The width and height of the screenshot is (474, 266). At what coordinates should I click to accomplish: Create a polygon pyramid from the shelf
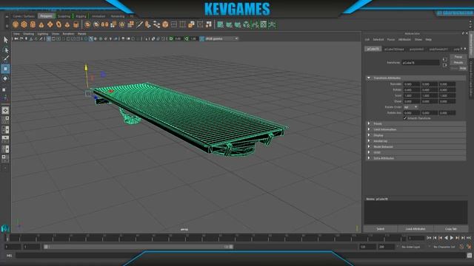[67, 24]
